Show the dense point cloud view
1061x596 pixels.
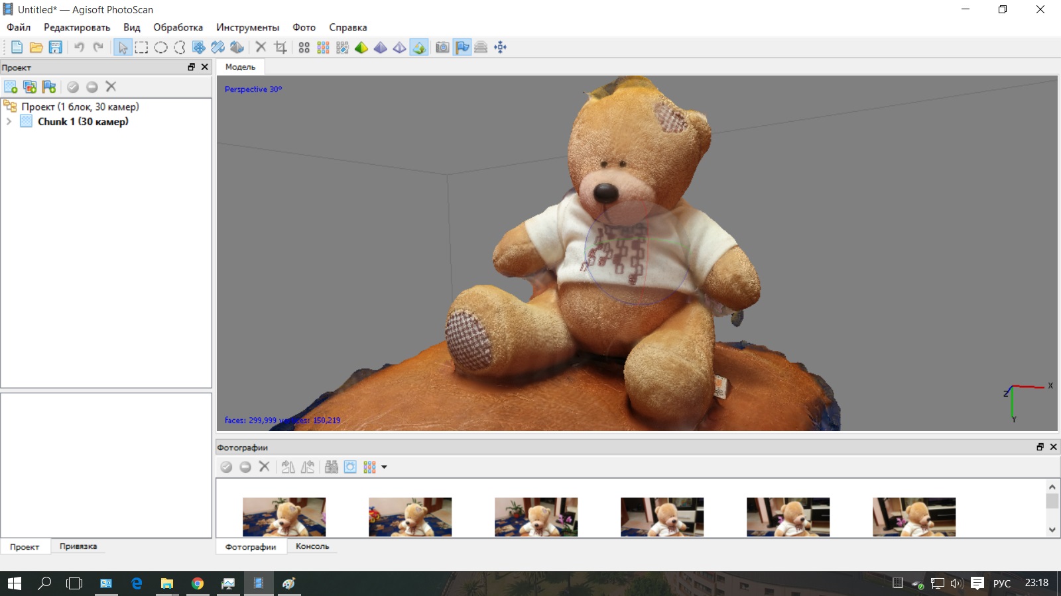(x=323, y=47)
